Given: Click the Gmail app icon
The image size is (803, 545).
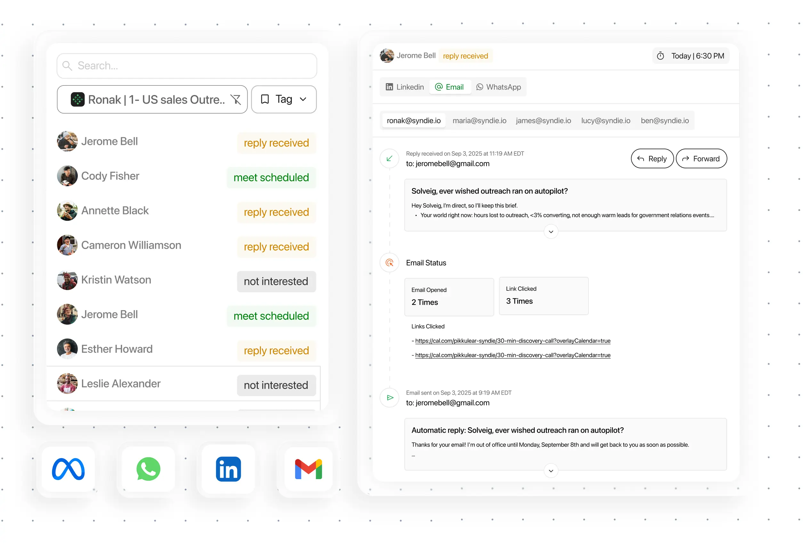Looking at the screenshot, I should (x=308, y=469).
